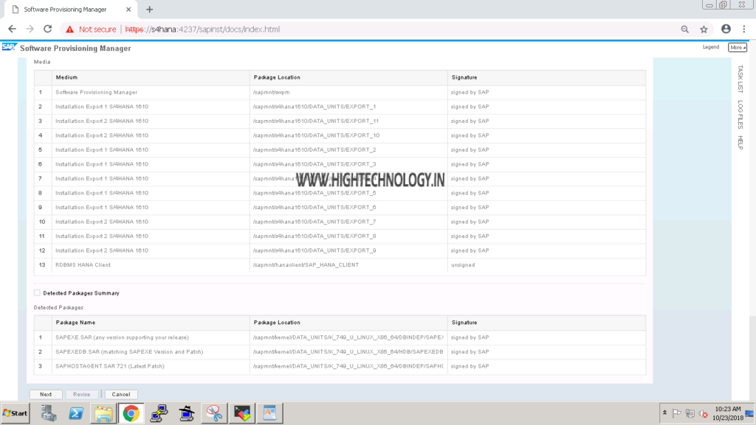Screen dimensions: 756x425
Task: Show hidden system tray icons
Action: tap(664, 413)
